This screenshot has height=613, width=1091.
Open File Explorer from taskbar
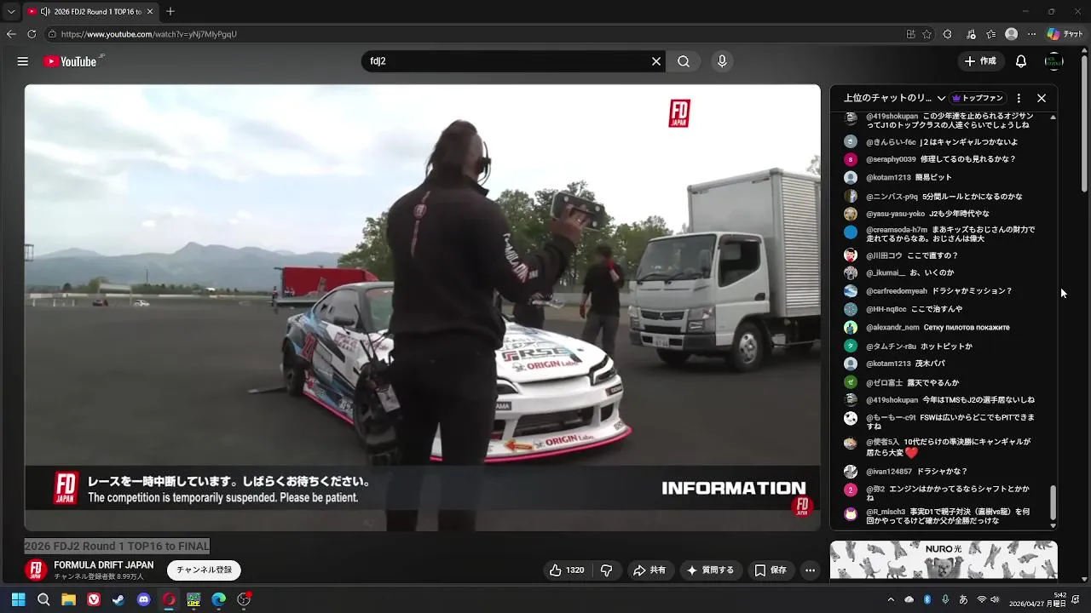pos(68,599)
